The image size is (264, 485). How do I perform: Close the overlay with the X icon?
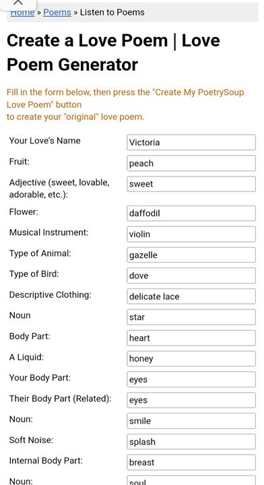[x=18, y=3]
